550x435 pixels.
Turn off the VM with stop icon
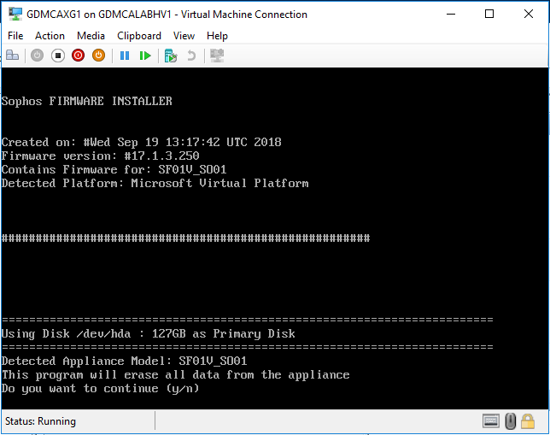58,56
